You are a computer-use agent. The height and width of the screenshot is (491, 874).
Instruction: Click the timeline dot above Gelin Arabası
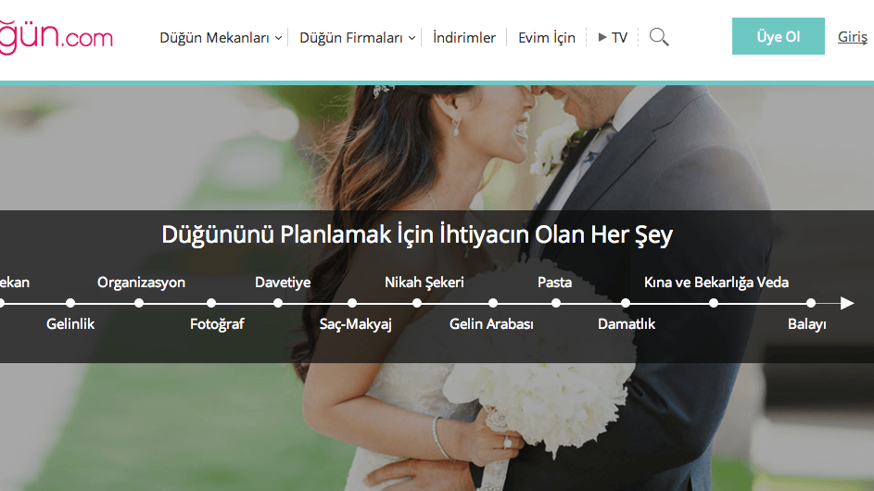(493, 303)
